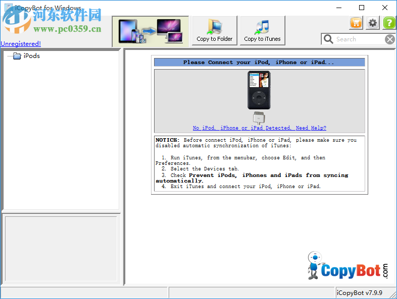
Task: Open settings via the gear icon
Action: click(372, 23)
